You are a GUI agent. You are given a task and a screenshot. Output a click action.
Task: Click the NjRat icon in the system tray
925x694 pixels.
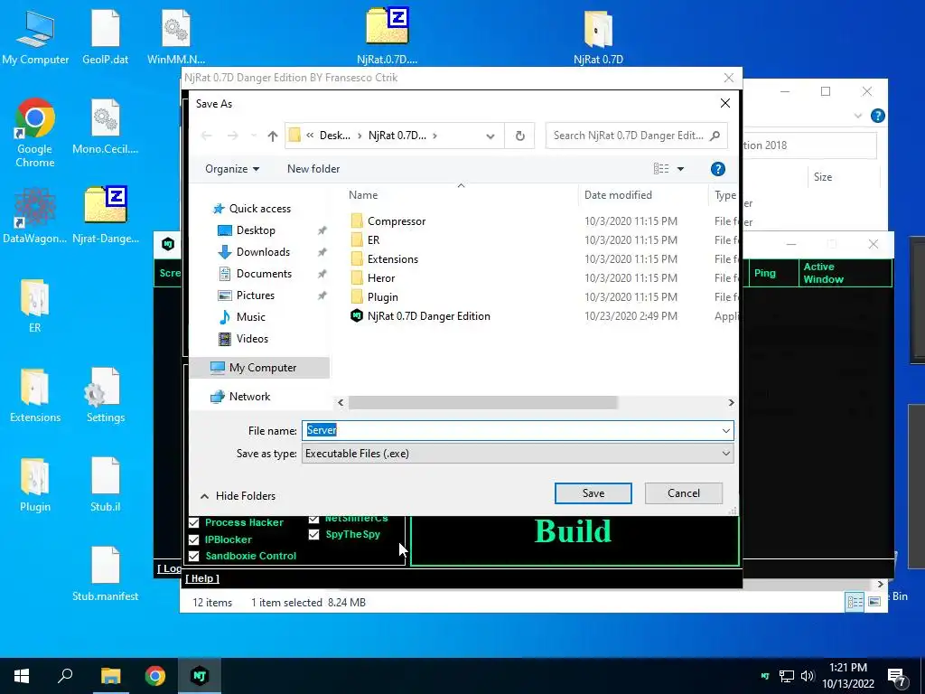765,676
